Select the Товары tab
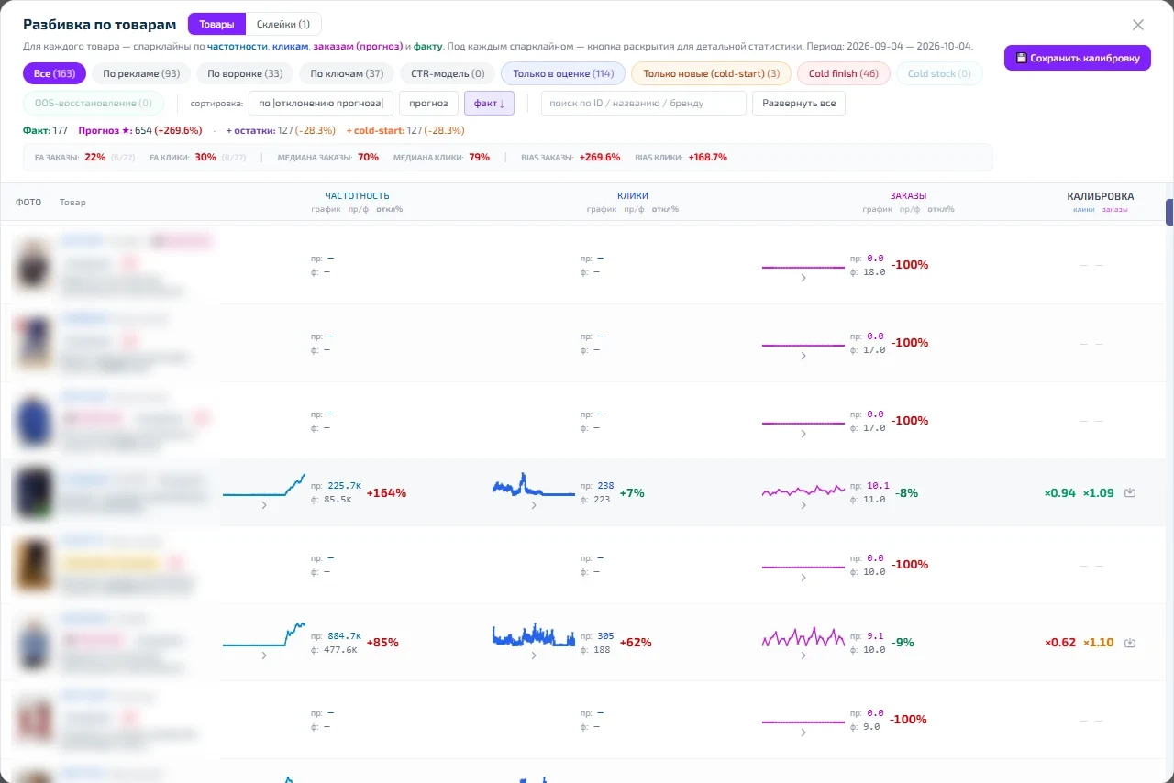 pos(216,24)
